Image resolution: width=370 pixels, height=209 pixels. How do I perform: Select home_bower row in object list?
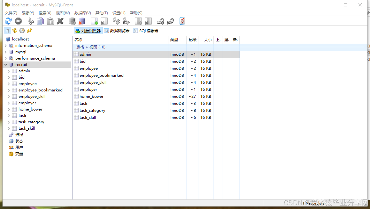(156, 97)
